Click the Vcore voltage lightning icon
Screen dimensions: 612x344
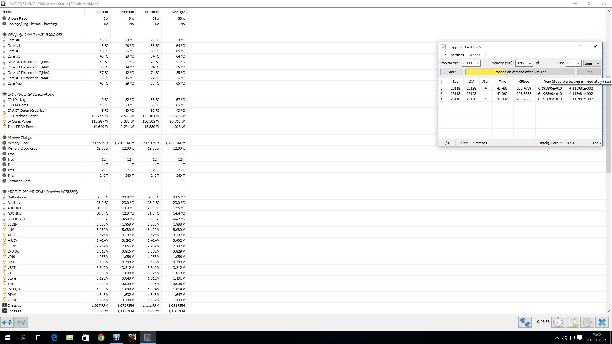click(4, 278)
